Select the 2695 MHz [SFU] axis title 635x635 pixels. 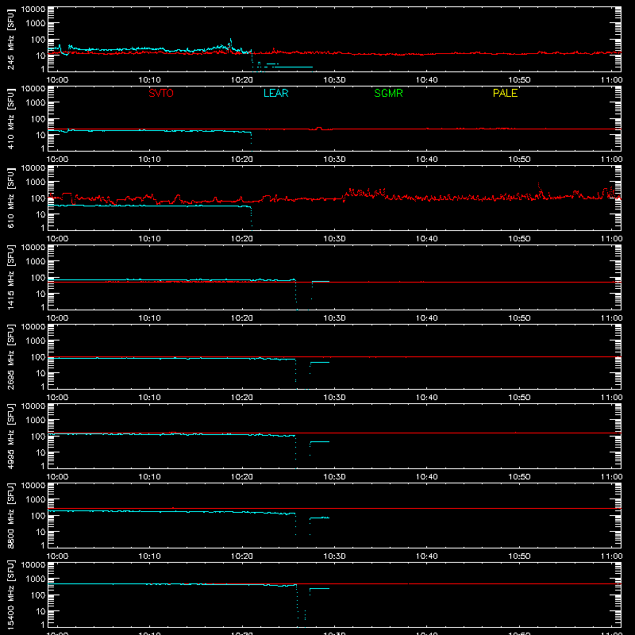click(x=11, y=356)
